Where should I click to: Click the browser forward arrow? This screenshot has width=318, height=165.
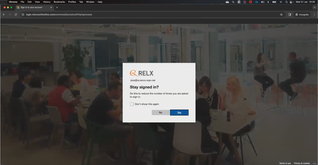point(10,15)
